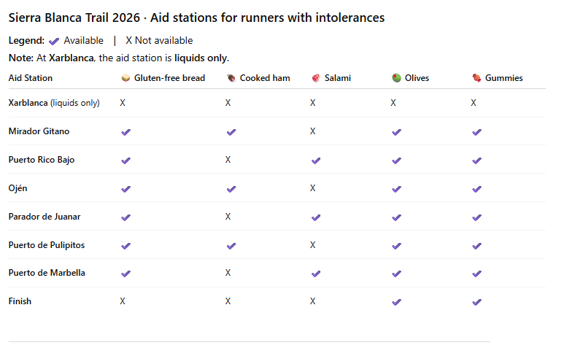Image resolution: width=575 pixels, height=356 pixels.
Task: Click the Finish row olives checkmark
Action: [396, 302]
